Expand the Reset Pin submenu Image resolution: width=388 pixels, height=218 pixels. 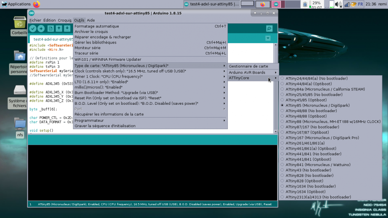click(150, 98)
